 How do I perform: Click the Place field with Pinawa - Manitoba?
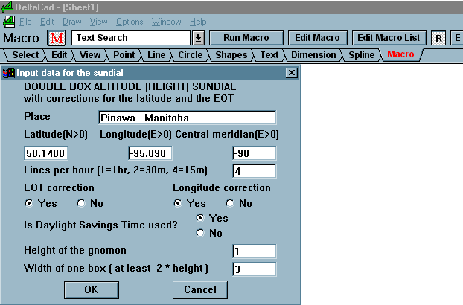(188, 118)
